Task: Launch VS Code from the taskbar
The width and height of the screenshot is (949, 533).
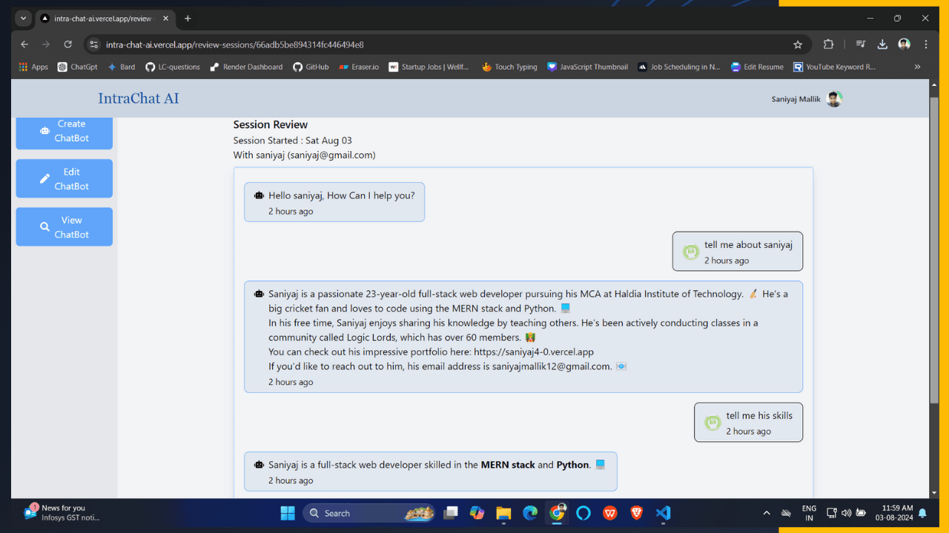Action: (x=663, y=513)
